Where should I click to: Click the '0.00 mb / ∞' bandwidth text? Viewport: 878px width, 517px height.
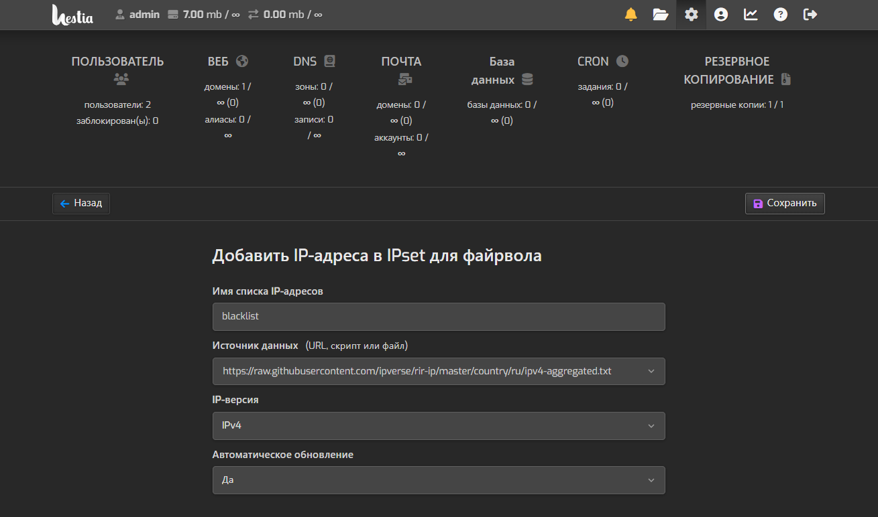tap(293, 14)
